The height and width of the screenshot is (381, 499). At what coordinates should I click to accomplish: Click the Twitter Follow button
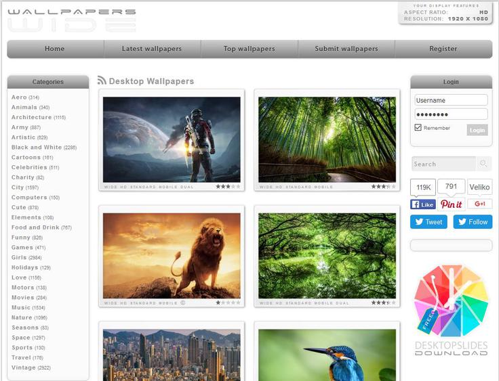473,222
